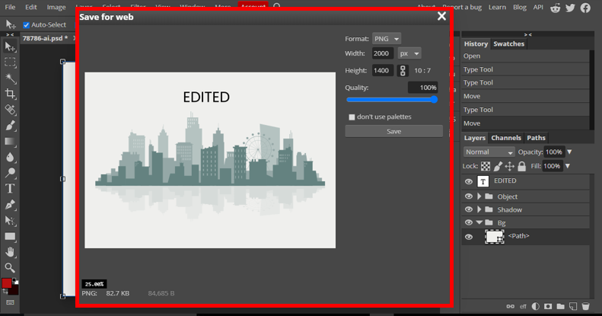Select the Hand tool
The image size is (602, 316).
10,252
